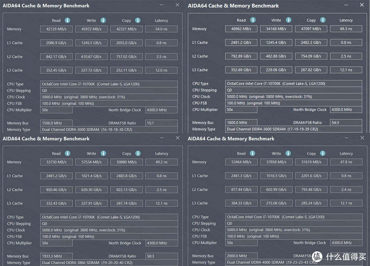Click the Copy info icon in DDR4-3866 window
This screenshot has height=266, width=370.
pos(138,154)
